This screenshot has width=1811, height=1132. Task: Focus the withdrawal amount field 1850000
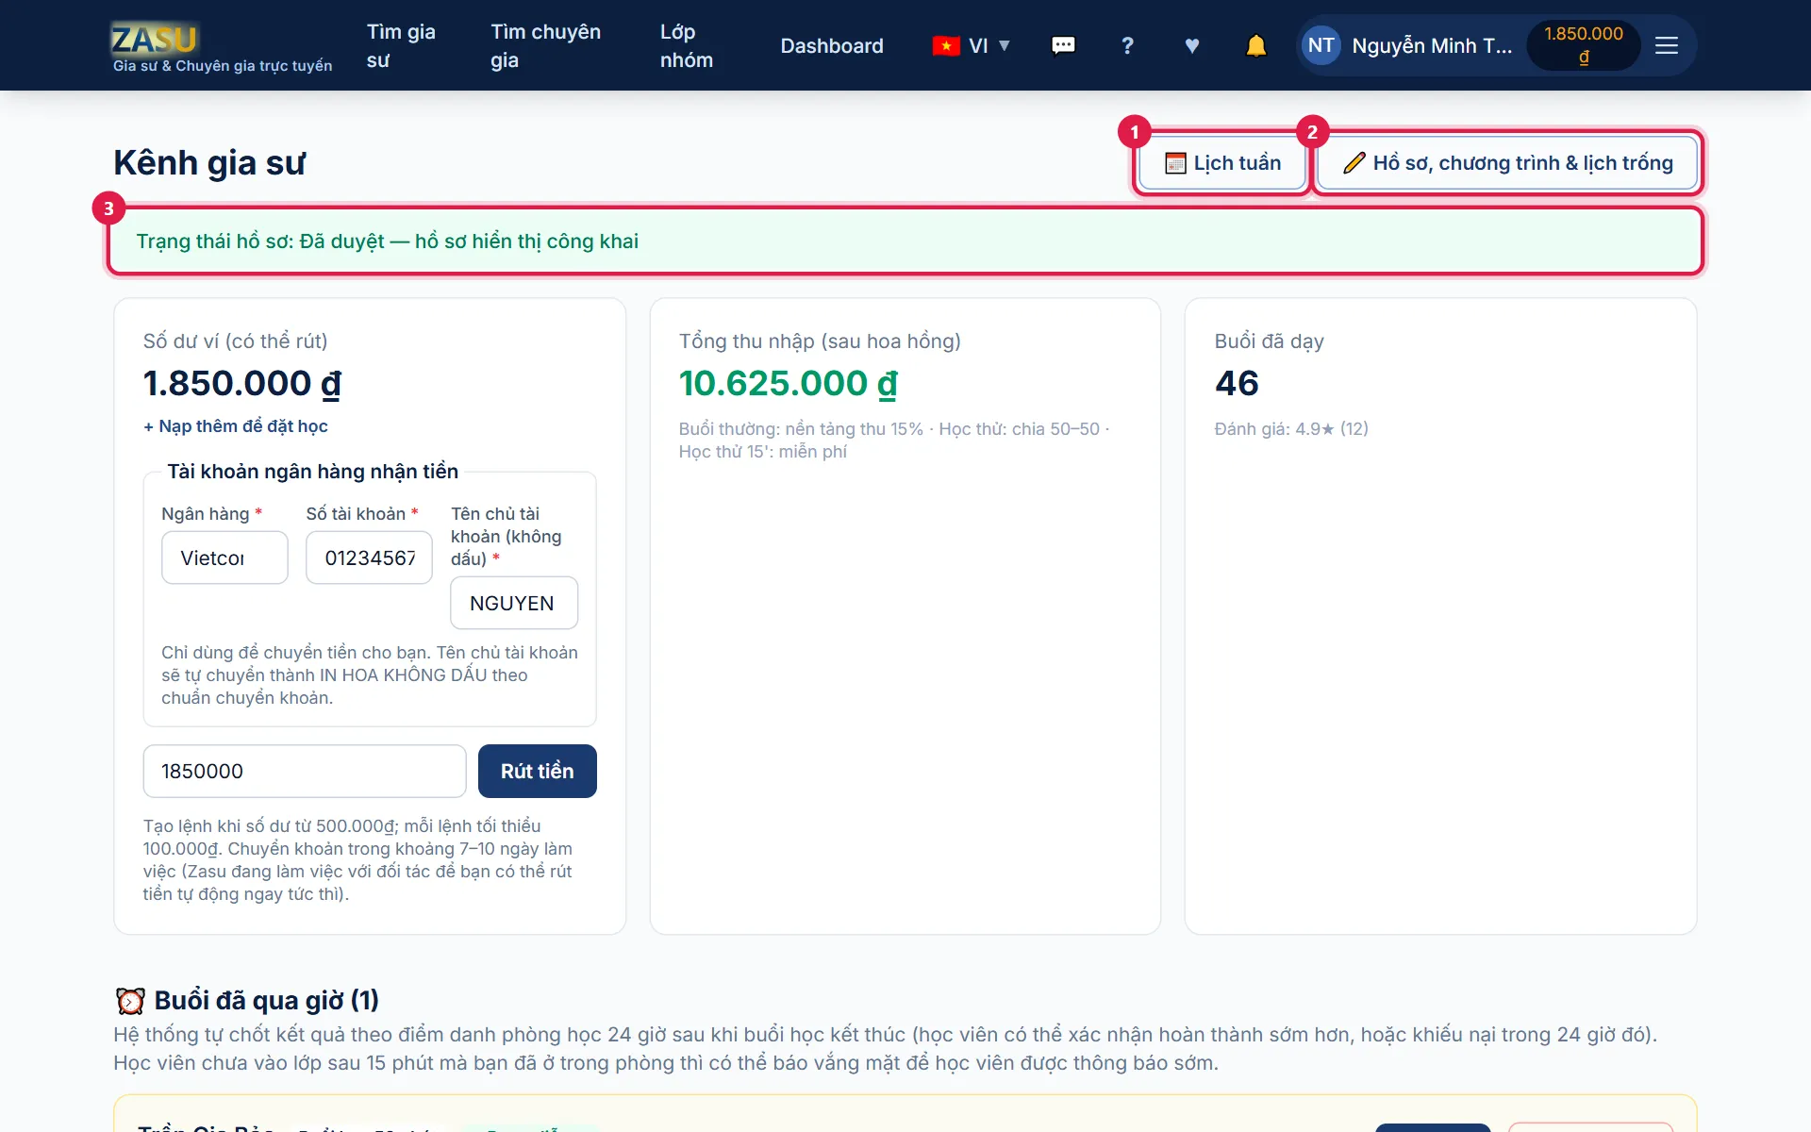pyautogui.click(x=305, y=771)
